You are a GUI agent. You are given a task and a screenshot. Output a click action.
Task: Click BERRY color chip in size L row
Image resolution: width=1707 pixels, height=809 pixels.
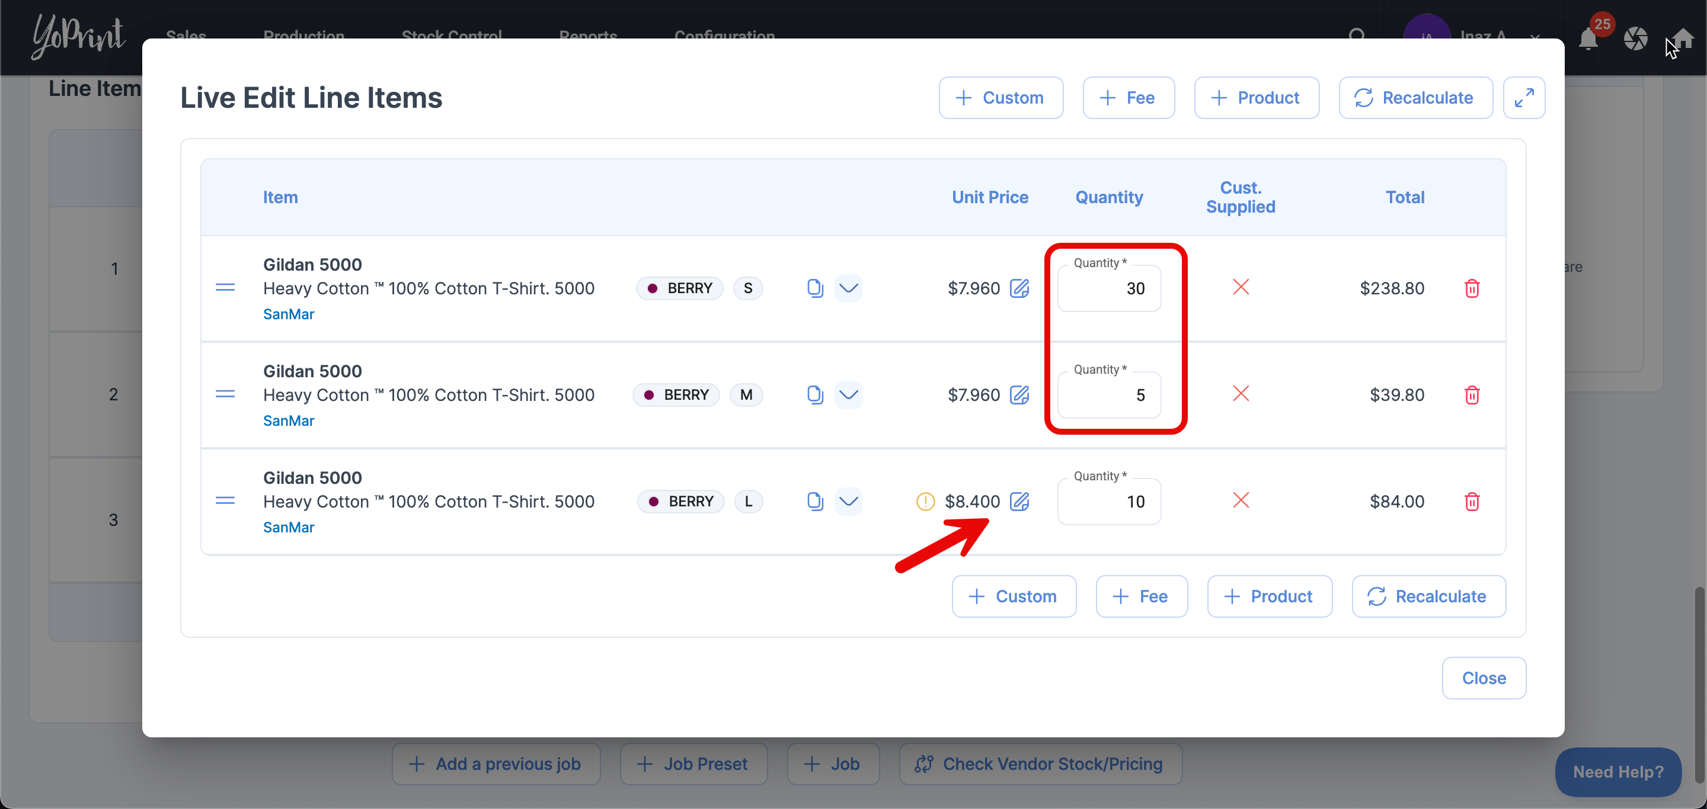680,501
